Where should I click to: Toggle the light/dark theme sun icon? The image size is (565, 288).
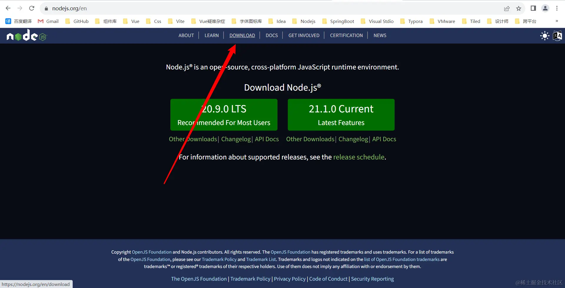(545, 36)
